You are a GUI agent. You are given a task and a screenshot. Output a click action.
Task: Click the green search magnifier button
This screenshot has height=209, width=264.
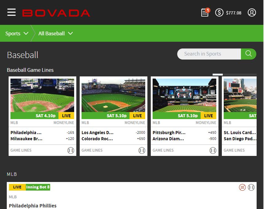pos(249,54)
